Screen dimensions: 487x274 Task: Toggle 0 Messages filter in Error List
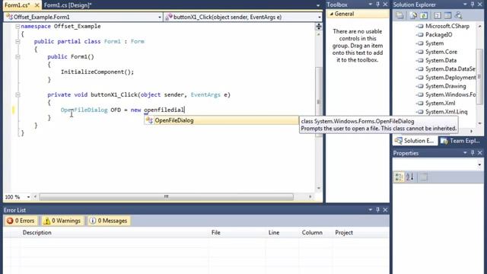[x=109, y=221]
